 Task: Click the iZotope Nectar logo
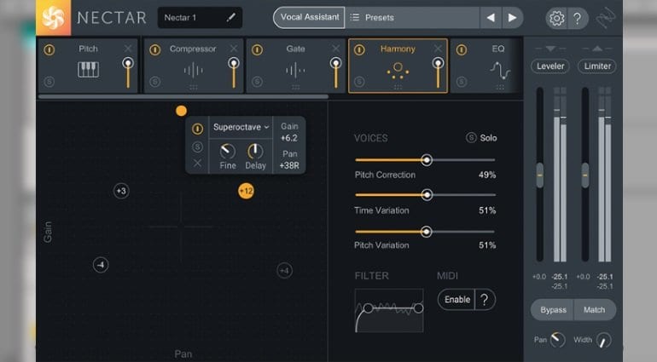point(54,18)
